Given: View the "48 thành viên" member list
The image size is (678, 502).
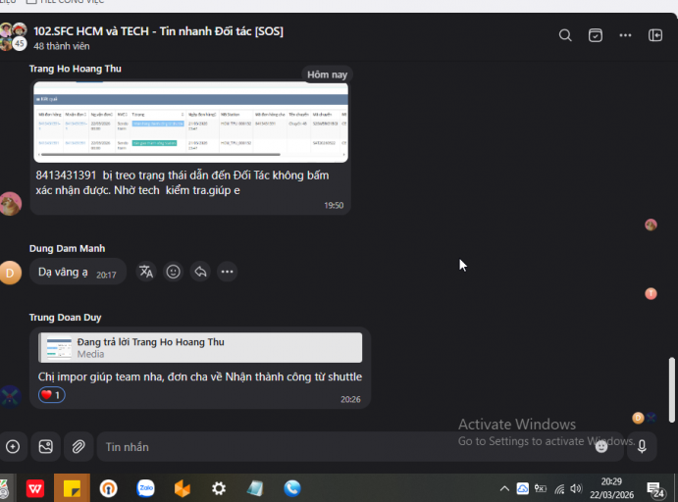Looking at the screenshot, I should coord(62,46).
